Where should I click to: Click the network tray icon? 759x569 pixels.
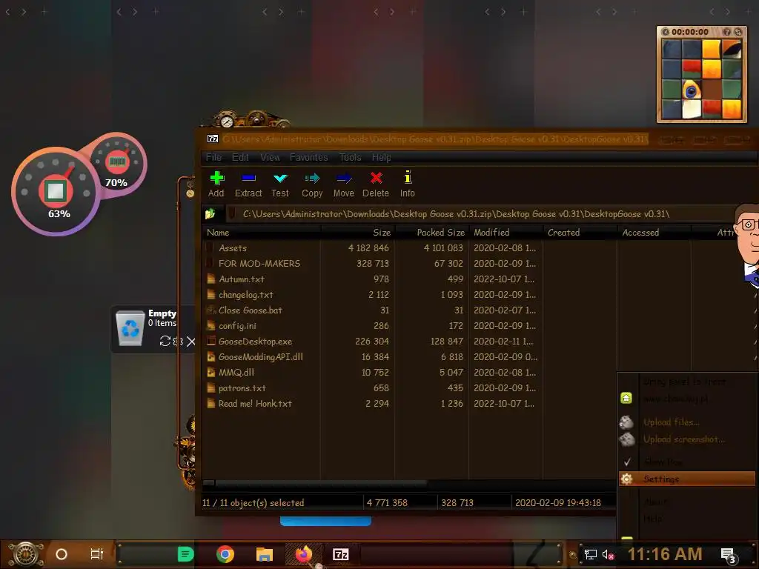click(590, 554)
